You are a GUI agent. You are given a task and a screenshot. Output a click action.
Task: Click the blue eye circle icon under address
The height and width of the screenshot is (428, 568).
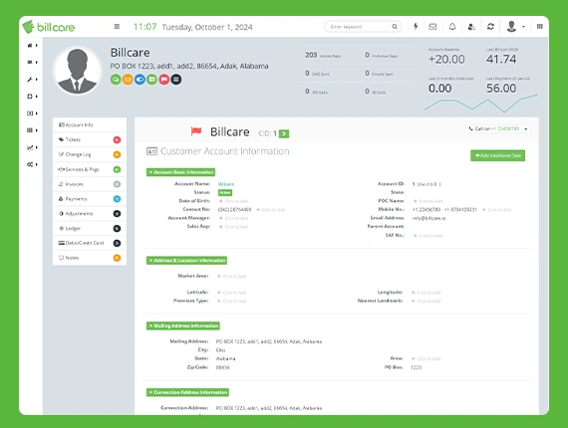click(x=140, y=80)
